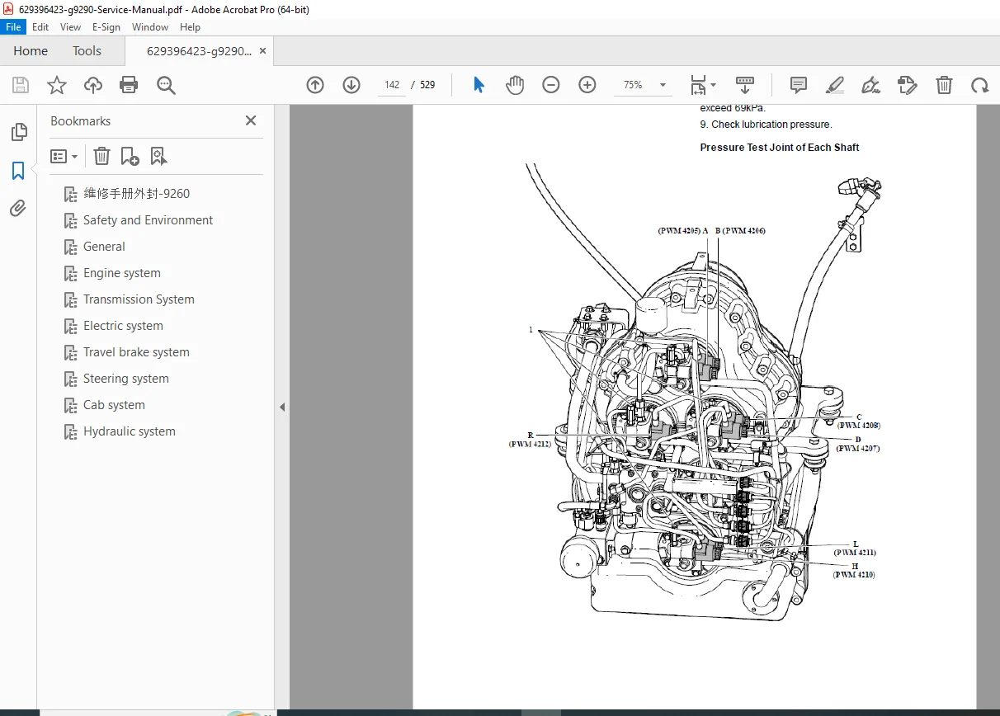Open the 维修手册外封-9260 bookmark
This screenshot has height=716, width=1000.
point(136,194)
